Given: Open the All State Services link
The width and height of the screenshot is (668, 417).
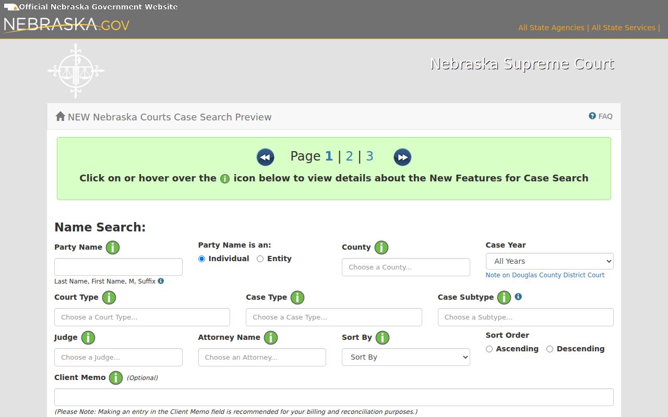Looking at the screenshot, I should [x=623, y=28].
